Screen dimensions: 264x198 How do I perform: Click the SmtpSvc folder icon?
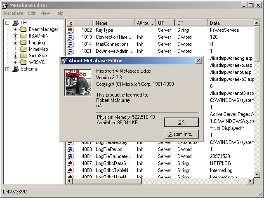tap(23, 56)
